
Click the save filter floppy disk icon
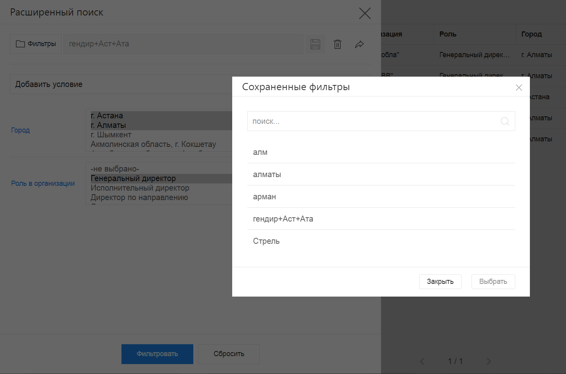point(315,44)
